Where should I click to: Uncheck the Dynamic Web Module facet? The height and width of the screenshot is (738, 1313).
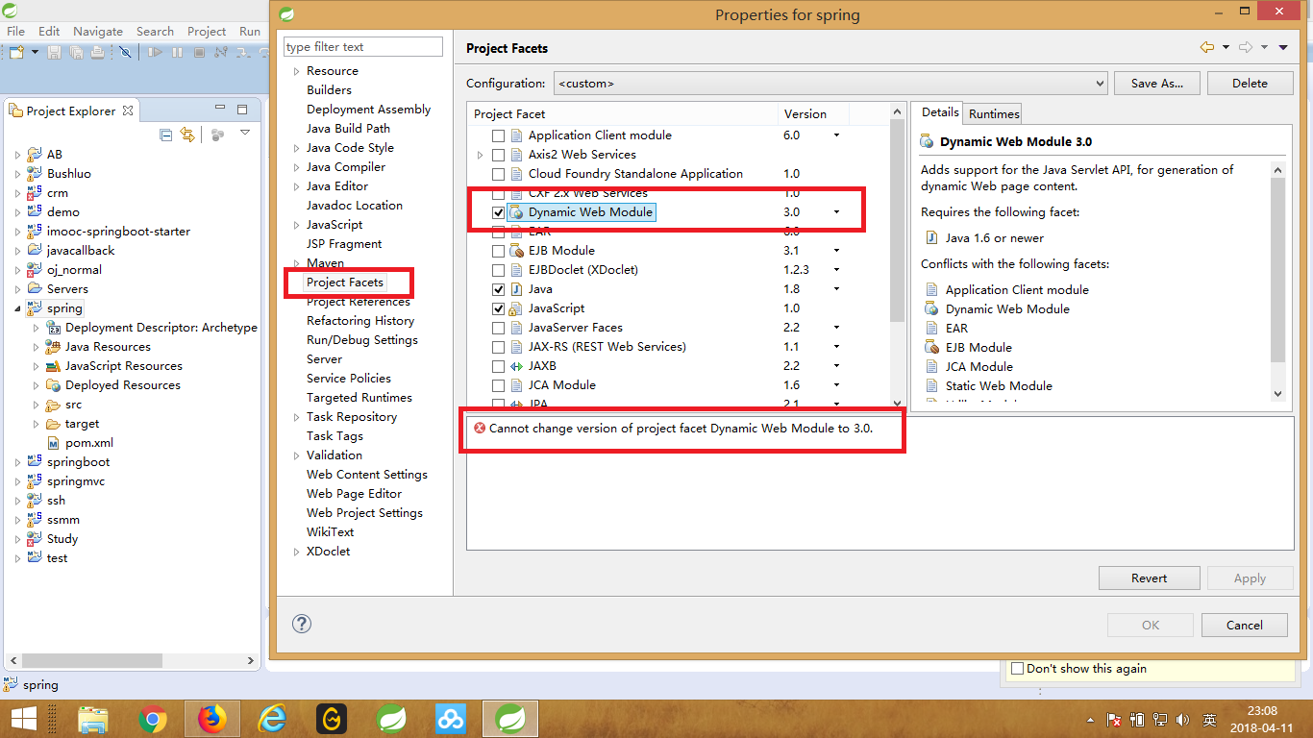[x=498, y=212]
